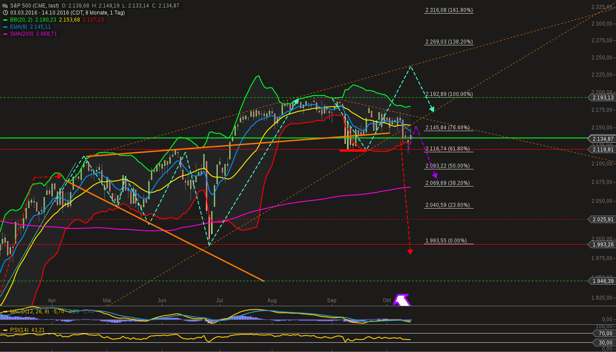Image resolution: width=616 pixels, height=352 pixels.
Task: Click the 2.193,13 price axis marker
Action: pyautogui.click(x=602, y=98)
